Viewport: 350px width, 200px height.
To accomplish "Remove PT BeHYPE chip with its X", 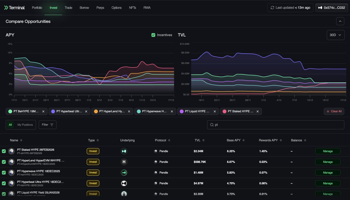I will point(43,111).
